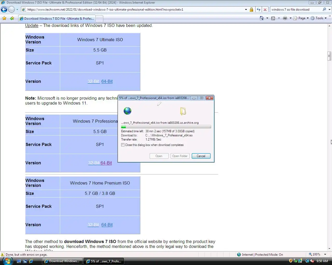Expand the feeds dropdown arrow
Image resolution: width=332 pixels, height=265 pixels.
[279, 18]
